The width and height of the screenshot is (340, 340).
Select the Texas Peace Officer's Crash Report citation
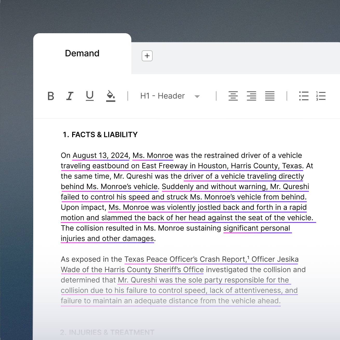[185, 259]
